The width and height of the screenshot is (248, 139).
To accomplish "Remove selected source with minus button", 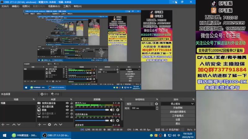I will point(44,124).
